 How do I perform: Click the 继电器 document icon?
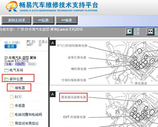pyautogui.click(x=12, y=88)
